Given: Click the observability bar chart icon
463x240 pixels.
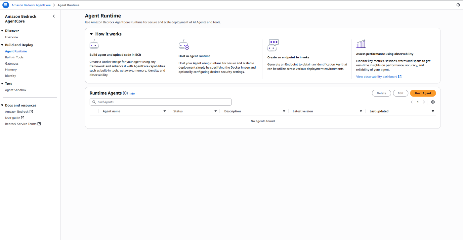Looking at the screenshot, I should click(x=361, y=44).
